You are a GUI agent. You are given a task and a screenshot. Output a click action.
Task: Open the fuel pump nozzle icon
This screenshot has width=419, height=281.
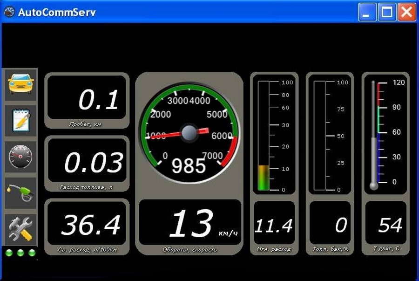[x=20, y=192]
